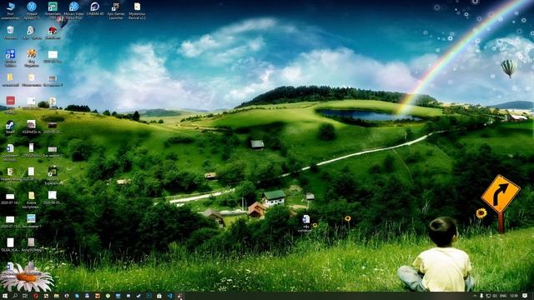Select the file named 2020-09-05
This screenshot has height=300, width=534.
click(53, 197)
